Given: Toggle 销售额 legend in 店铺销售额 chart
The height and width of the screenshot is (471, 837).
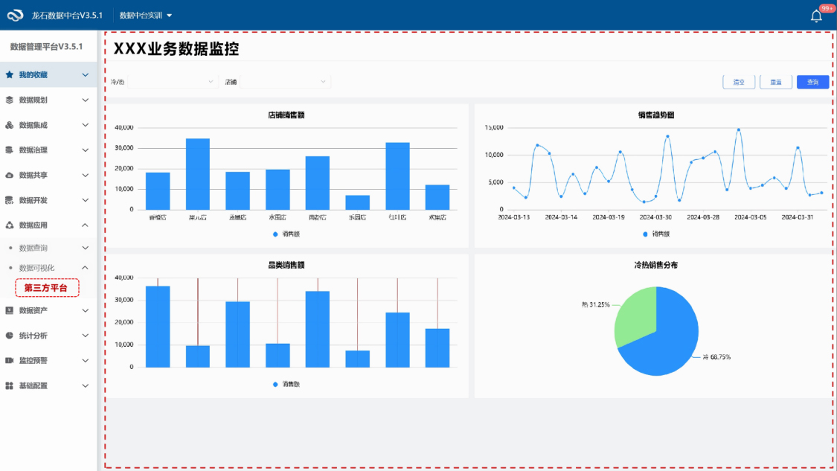Looking at the screenshot, I should (x=286, y=234).
